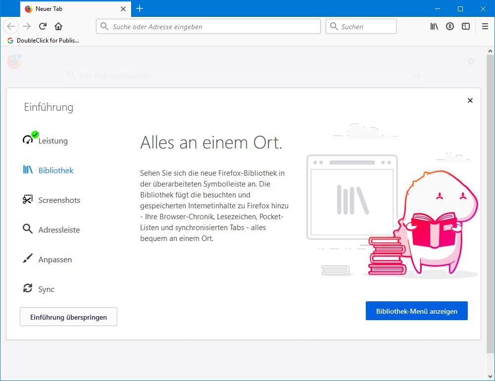Select Bibliothek tour step
The height and width of the screenshot is (381, 495).
(x=49, y=170)
